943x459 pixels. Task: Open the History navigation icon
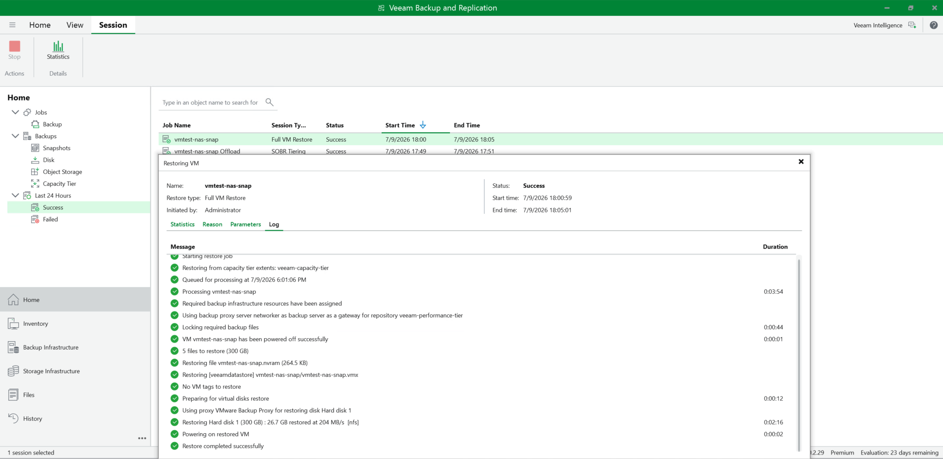tap(13, 418)
